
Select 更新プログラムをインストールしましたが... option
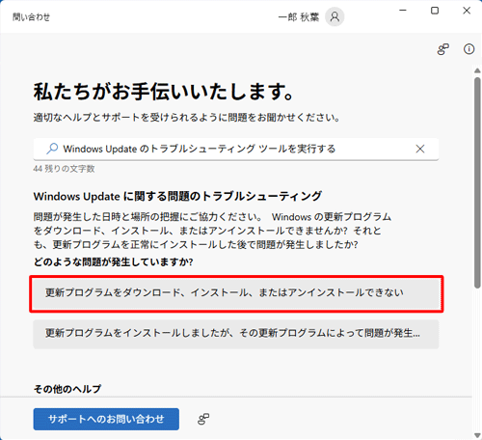point(236,334)
